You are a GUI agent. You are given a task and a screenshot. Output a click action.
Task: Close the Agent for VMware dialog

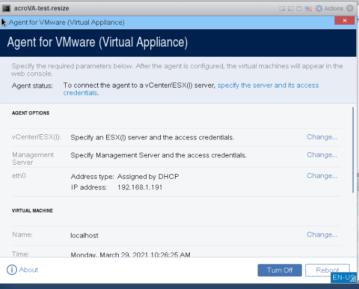pyautogui.click(x=345, y=20)
